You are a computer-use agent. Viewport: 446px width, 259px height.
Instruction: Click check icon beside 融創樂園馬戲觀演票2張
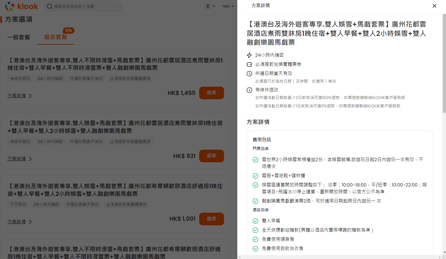[255, 201]
